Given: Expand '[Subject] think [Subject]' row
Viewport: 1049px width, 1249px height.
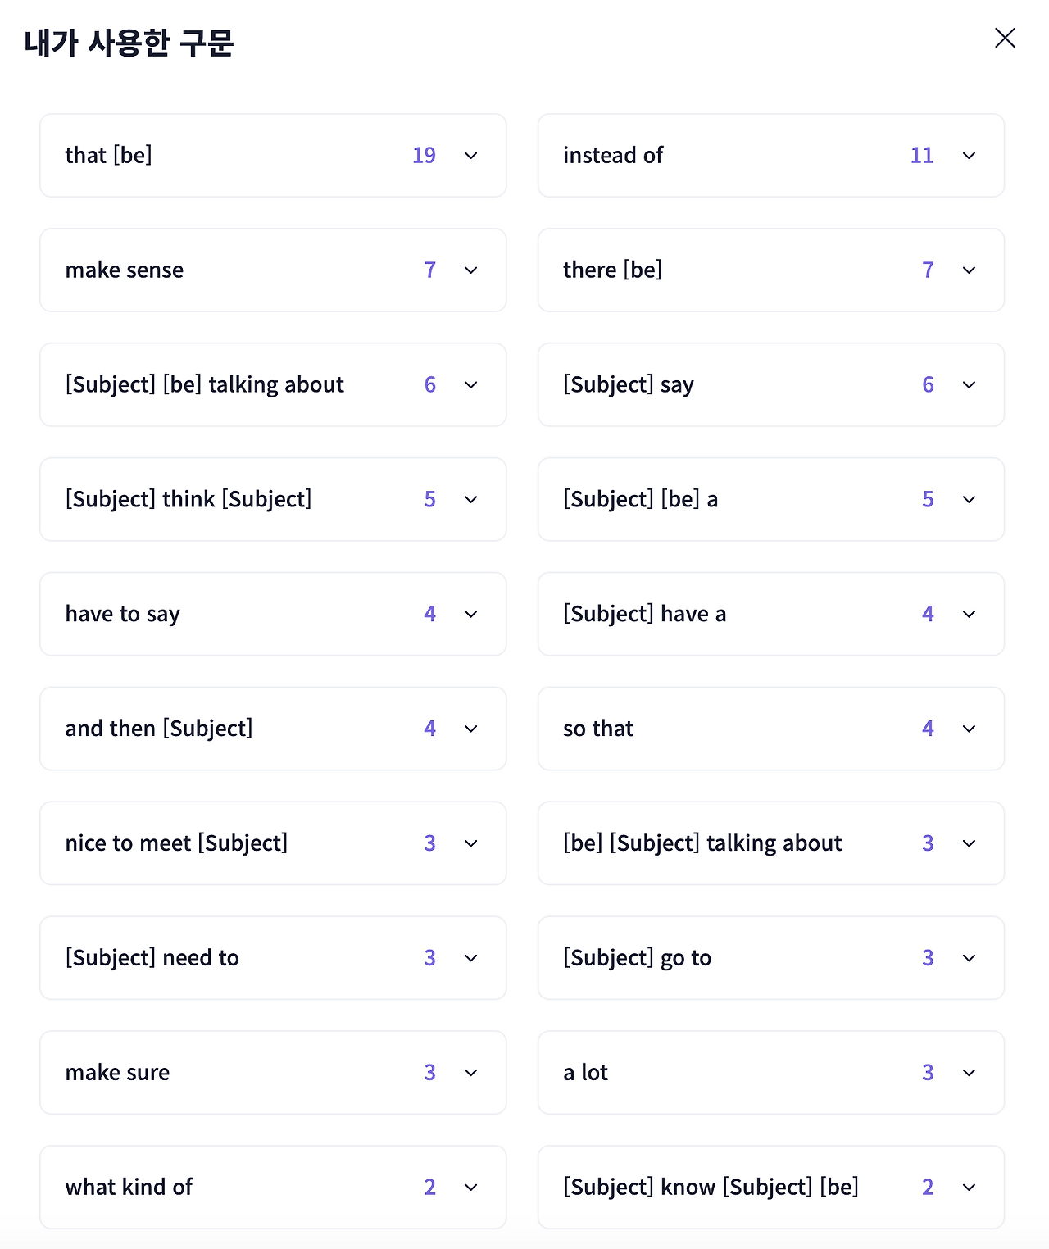Looking at the screenshot, I should pyautogui.click(x=470, y=500).
